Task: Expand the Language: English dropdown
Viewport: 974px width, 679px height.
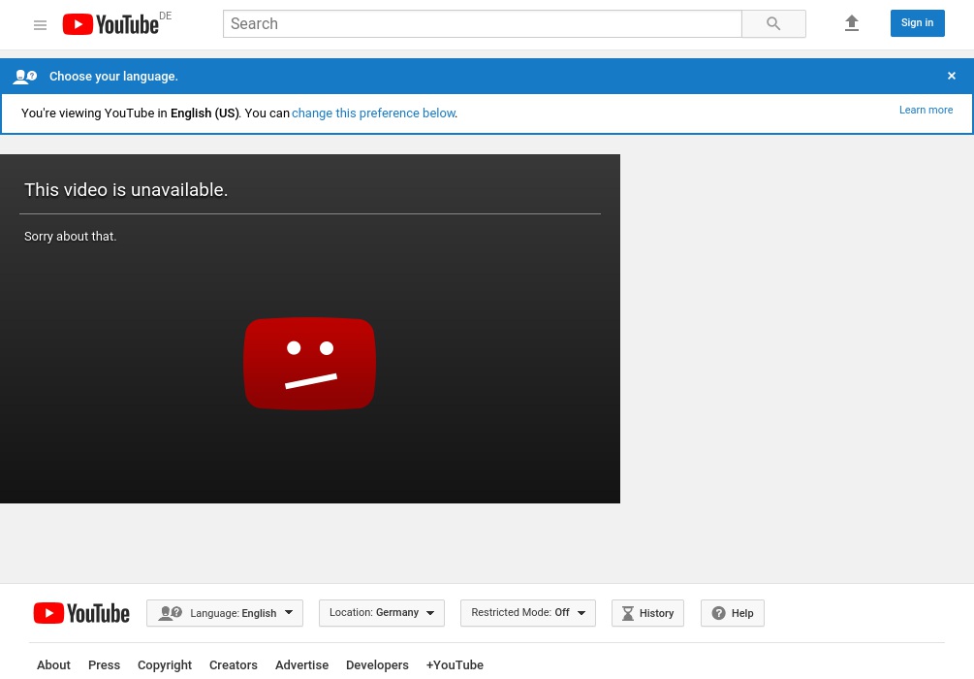Action: pyautogui.click(x=225, y=613)
